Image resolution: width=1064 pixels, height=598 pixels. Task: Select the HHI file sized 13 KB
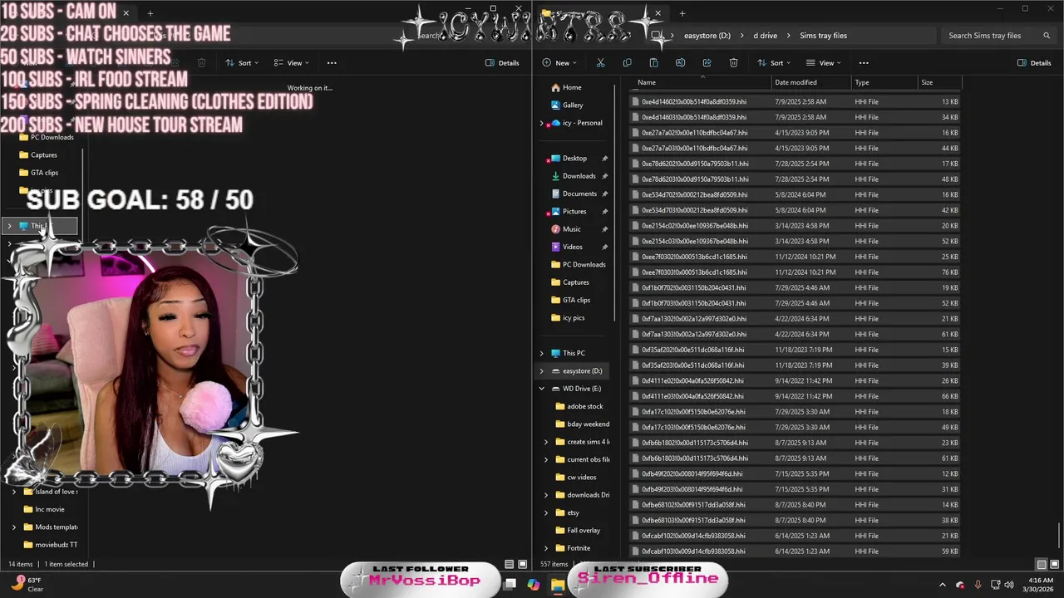coord(796,102)
